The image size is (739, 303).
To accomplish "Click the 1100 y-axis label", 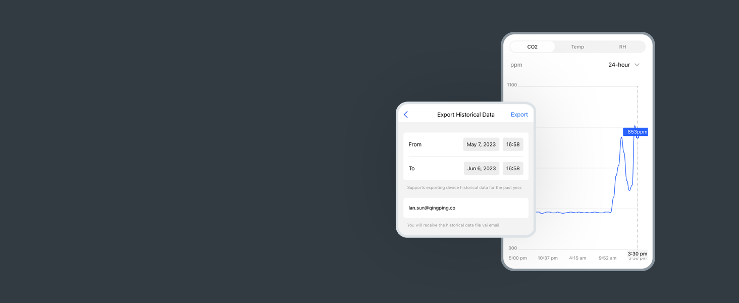I will tap(512, 85).
